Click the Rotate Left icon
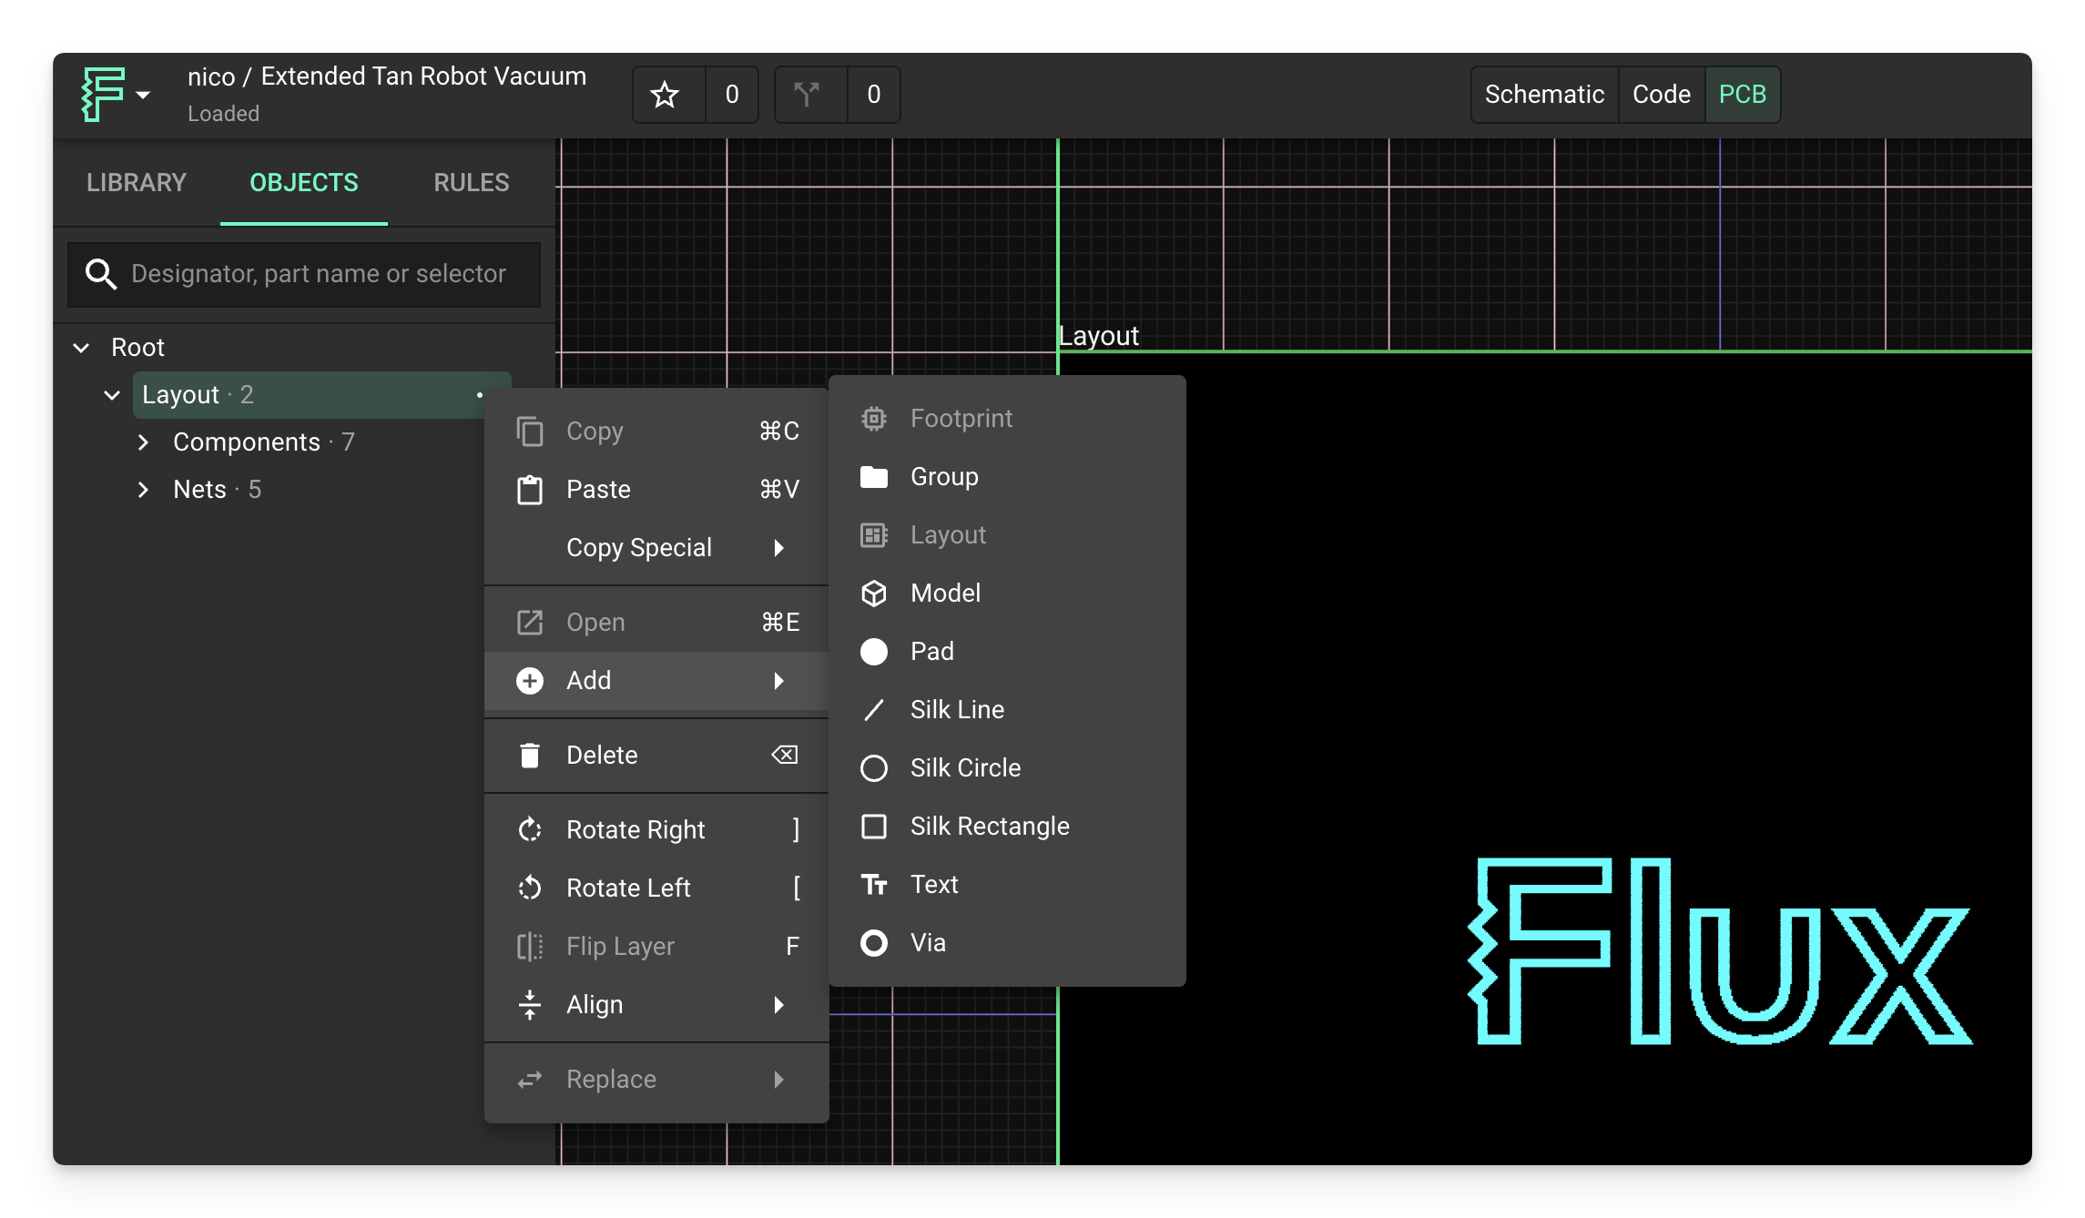The height and width of the screenshot is (1218, 2085). [530, 888]
